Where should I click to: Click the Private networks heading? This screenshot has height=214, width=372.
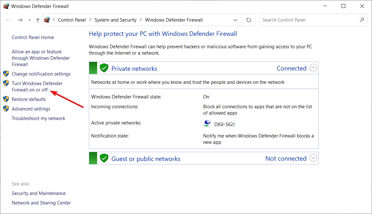[x=134, y=69]
